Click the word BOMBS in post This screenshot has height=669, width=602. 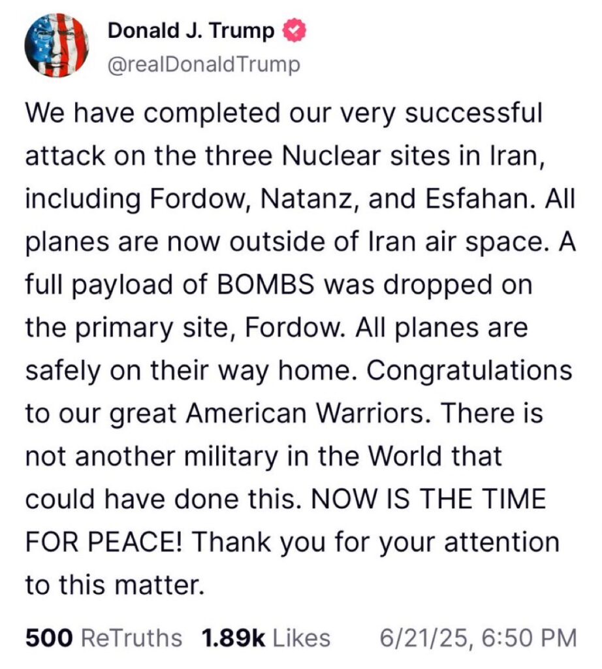(266, 285)
